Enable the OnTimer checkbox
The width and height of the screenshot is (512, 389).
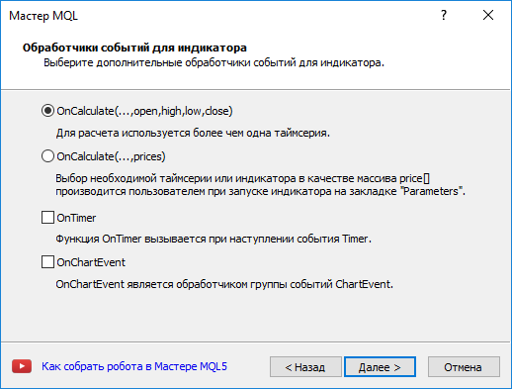[47, 218]
